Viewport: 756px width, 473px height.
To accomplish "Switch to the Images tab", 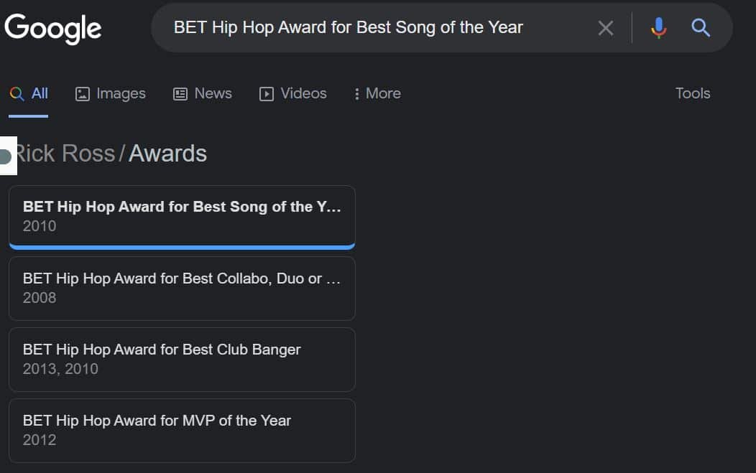I will [x=111, y=93].
